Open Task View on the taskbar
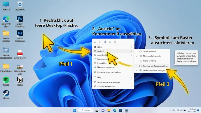This screenshot has height=113, width=201. pos(97,110)
